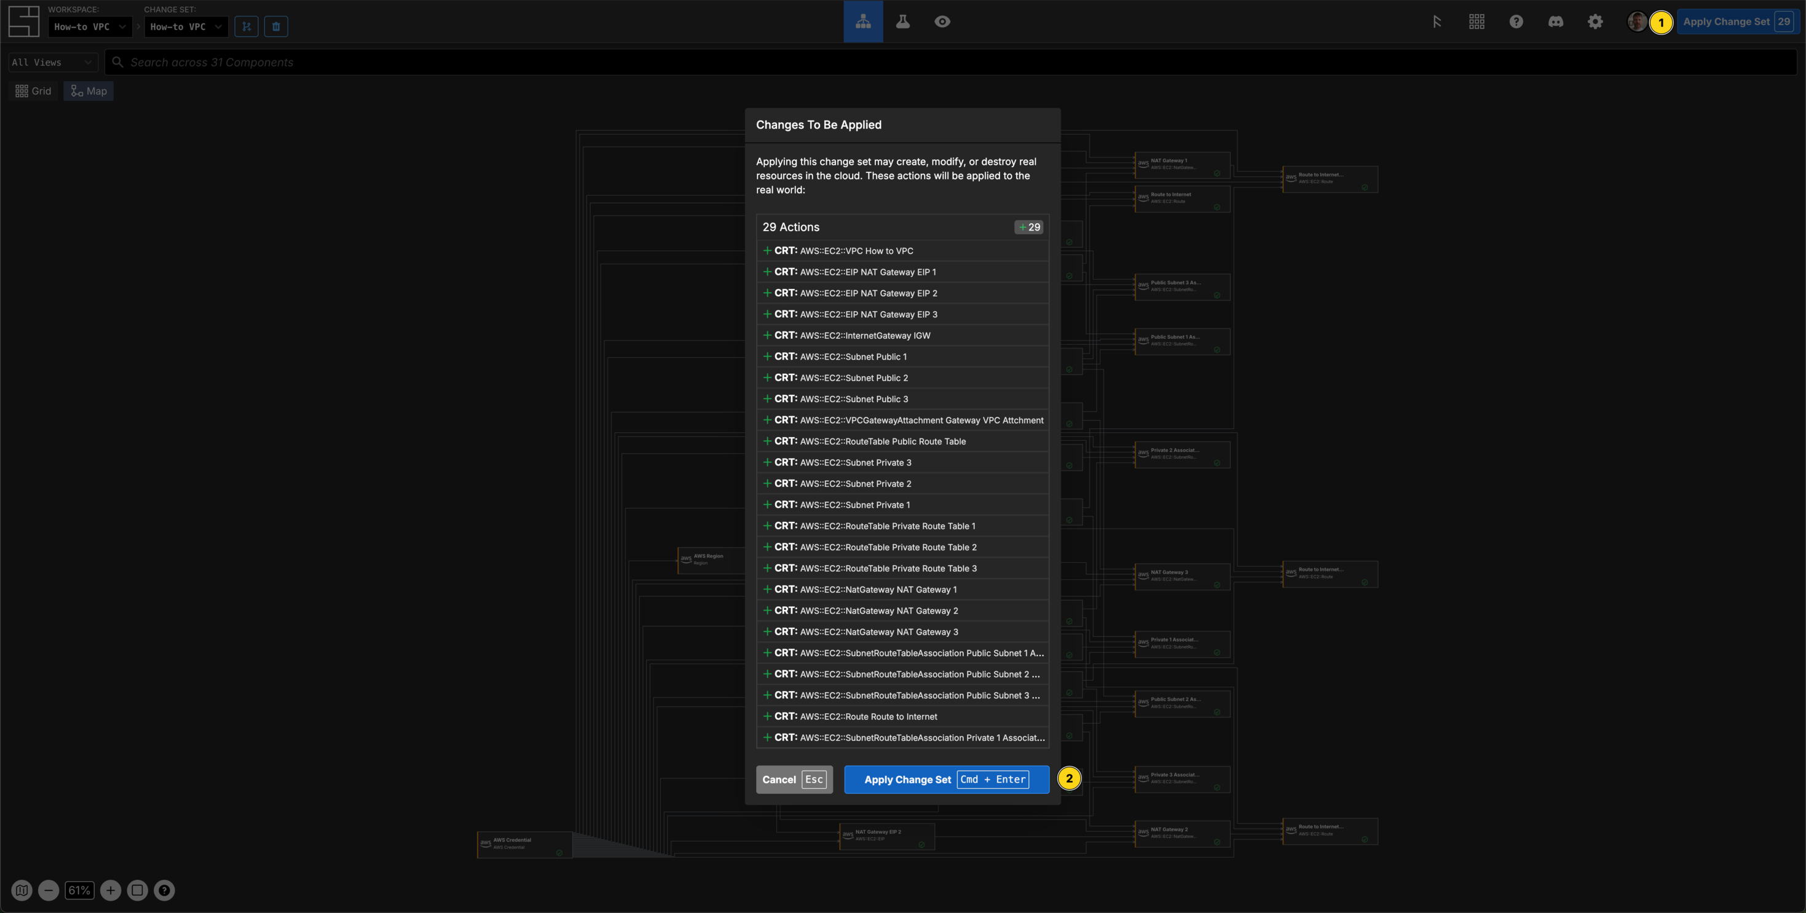The height and width of the screenshot is (913, 1806).
Task: Select 'AWS::EC2::InternetGateway IGW' row
Action: tap(902, 335)
